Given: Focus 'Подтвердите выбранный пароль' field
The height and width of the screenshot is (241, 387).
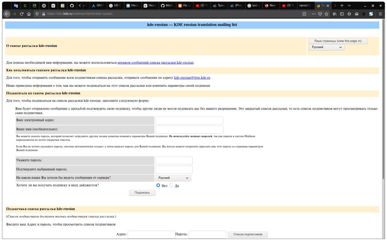Looking at the screenshot, I should pyautogui.click(x=174, y=170).
